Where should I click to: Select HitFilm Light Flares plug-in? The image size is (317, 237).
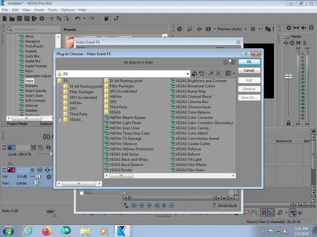click(125, 123)
